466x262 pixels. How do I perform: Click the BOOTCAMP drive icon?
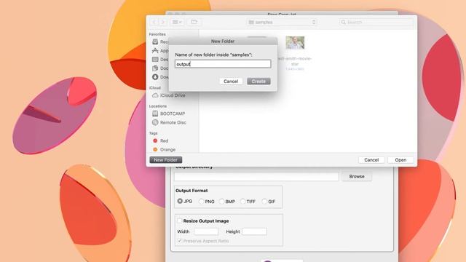155,114
